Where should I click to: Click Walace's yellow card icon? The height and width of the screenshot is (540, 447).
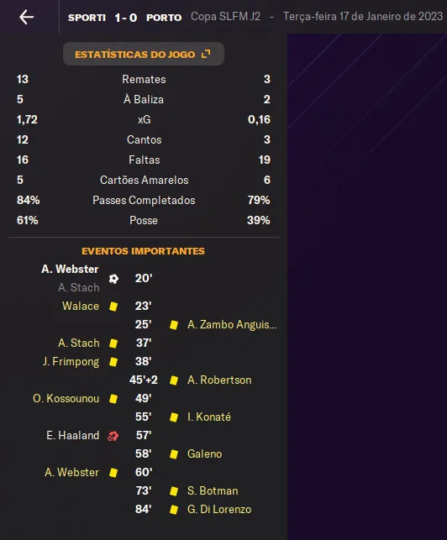[x=113, y=307]
